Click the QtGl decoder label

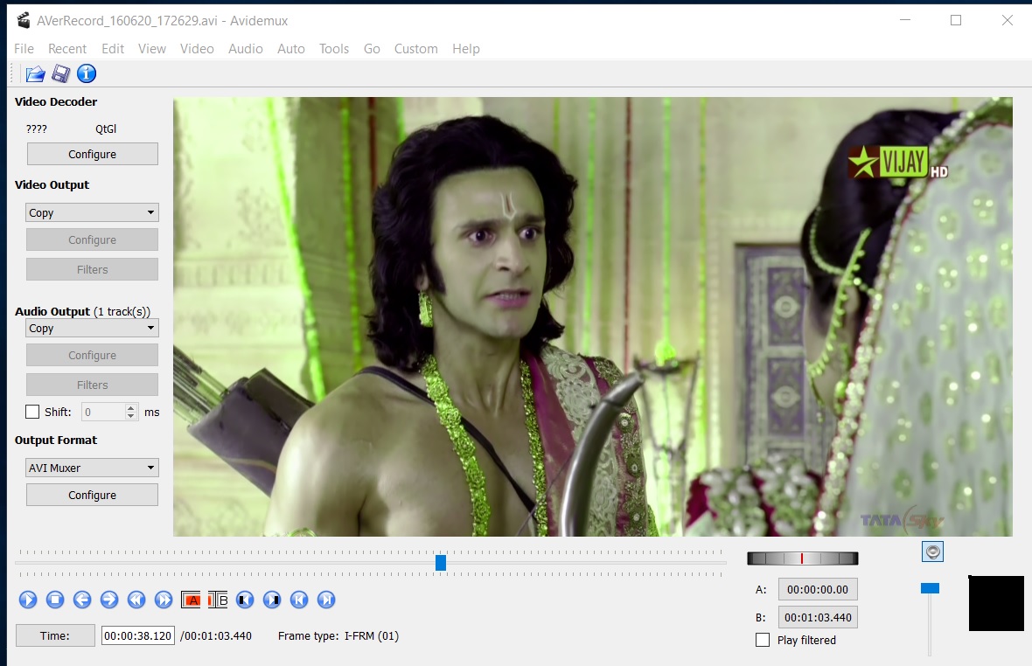coord(106,128)
